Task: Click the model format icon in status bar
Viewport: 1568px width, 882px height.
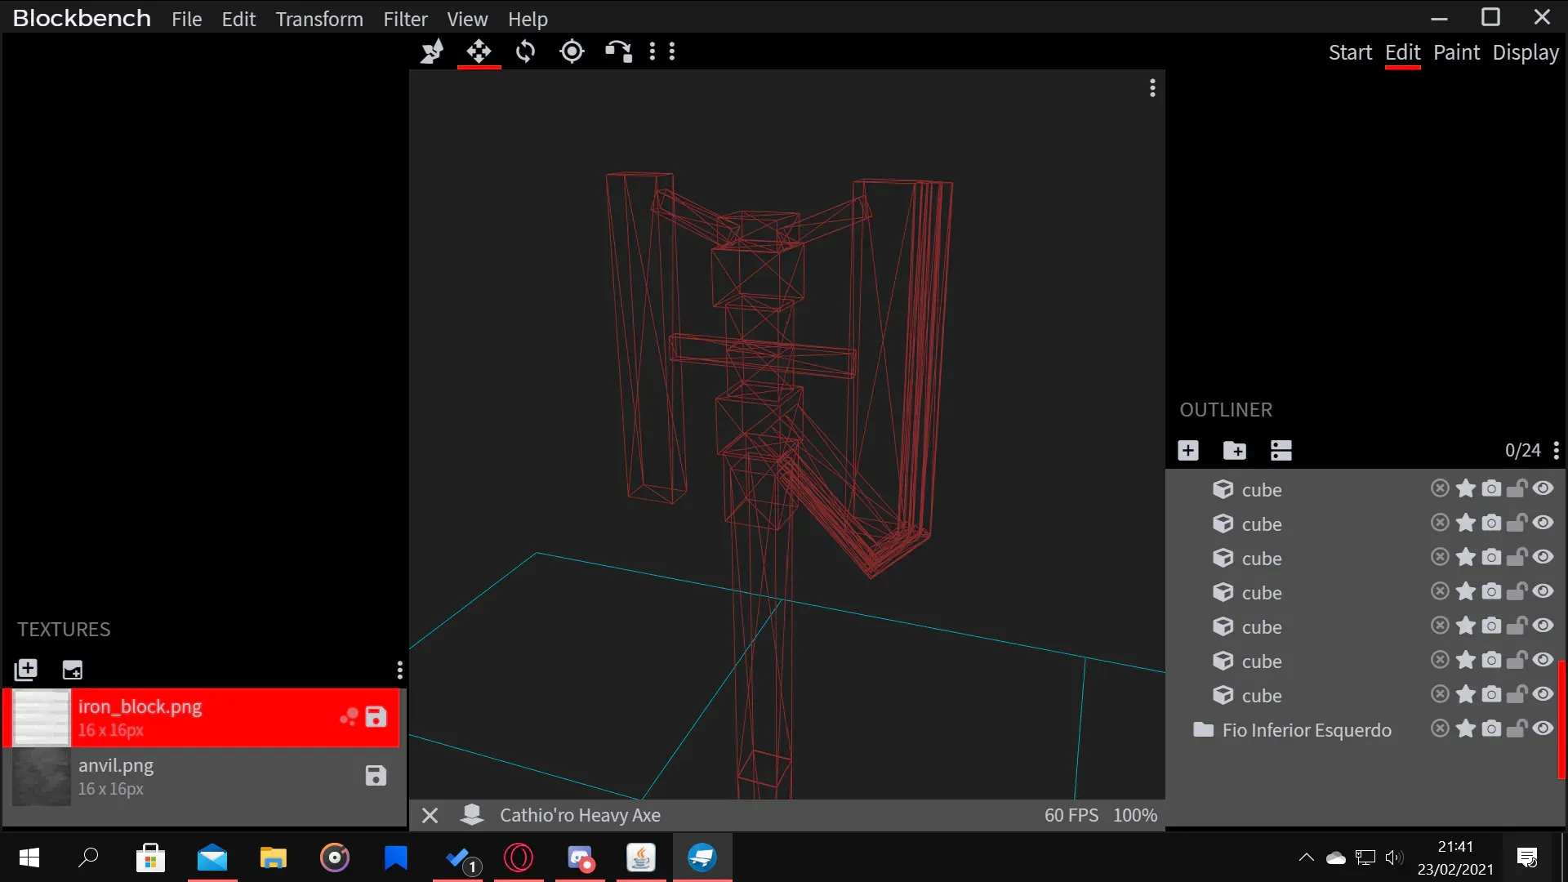Action: 472,814
